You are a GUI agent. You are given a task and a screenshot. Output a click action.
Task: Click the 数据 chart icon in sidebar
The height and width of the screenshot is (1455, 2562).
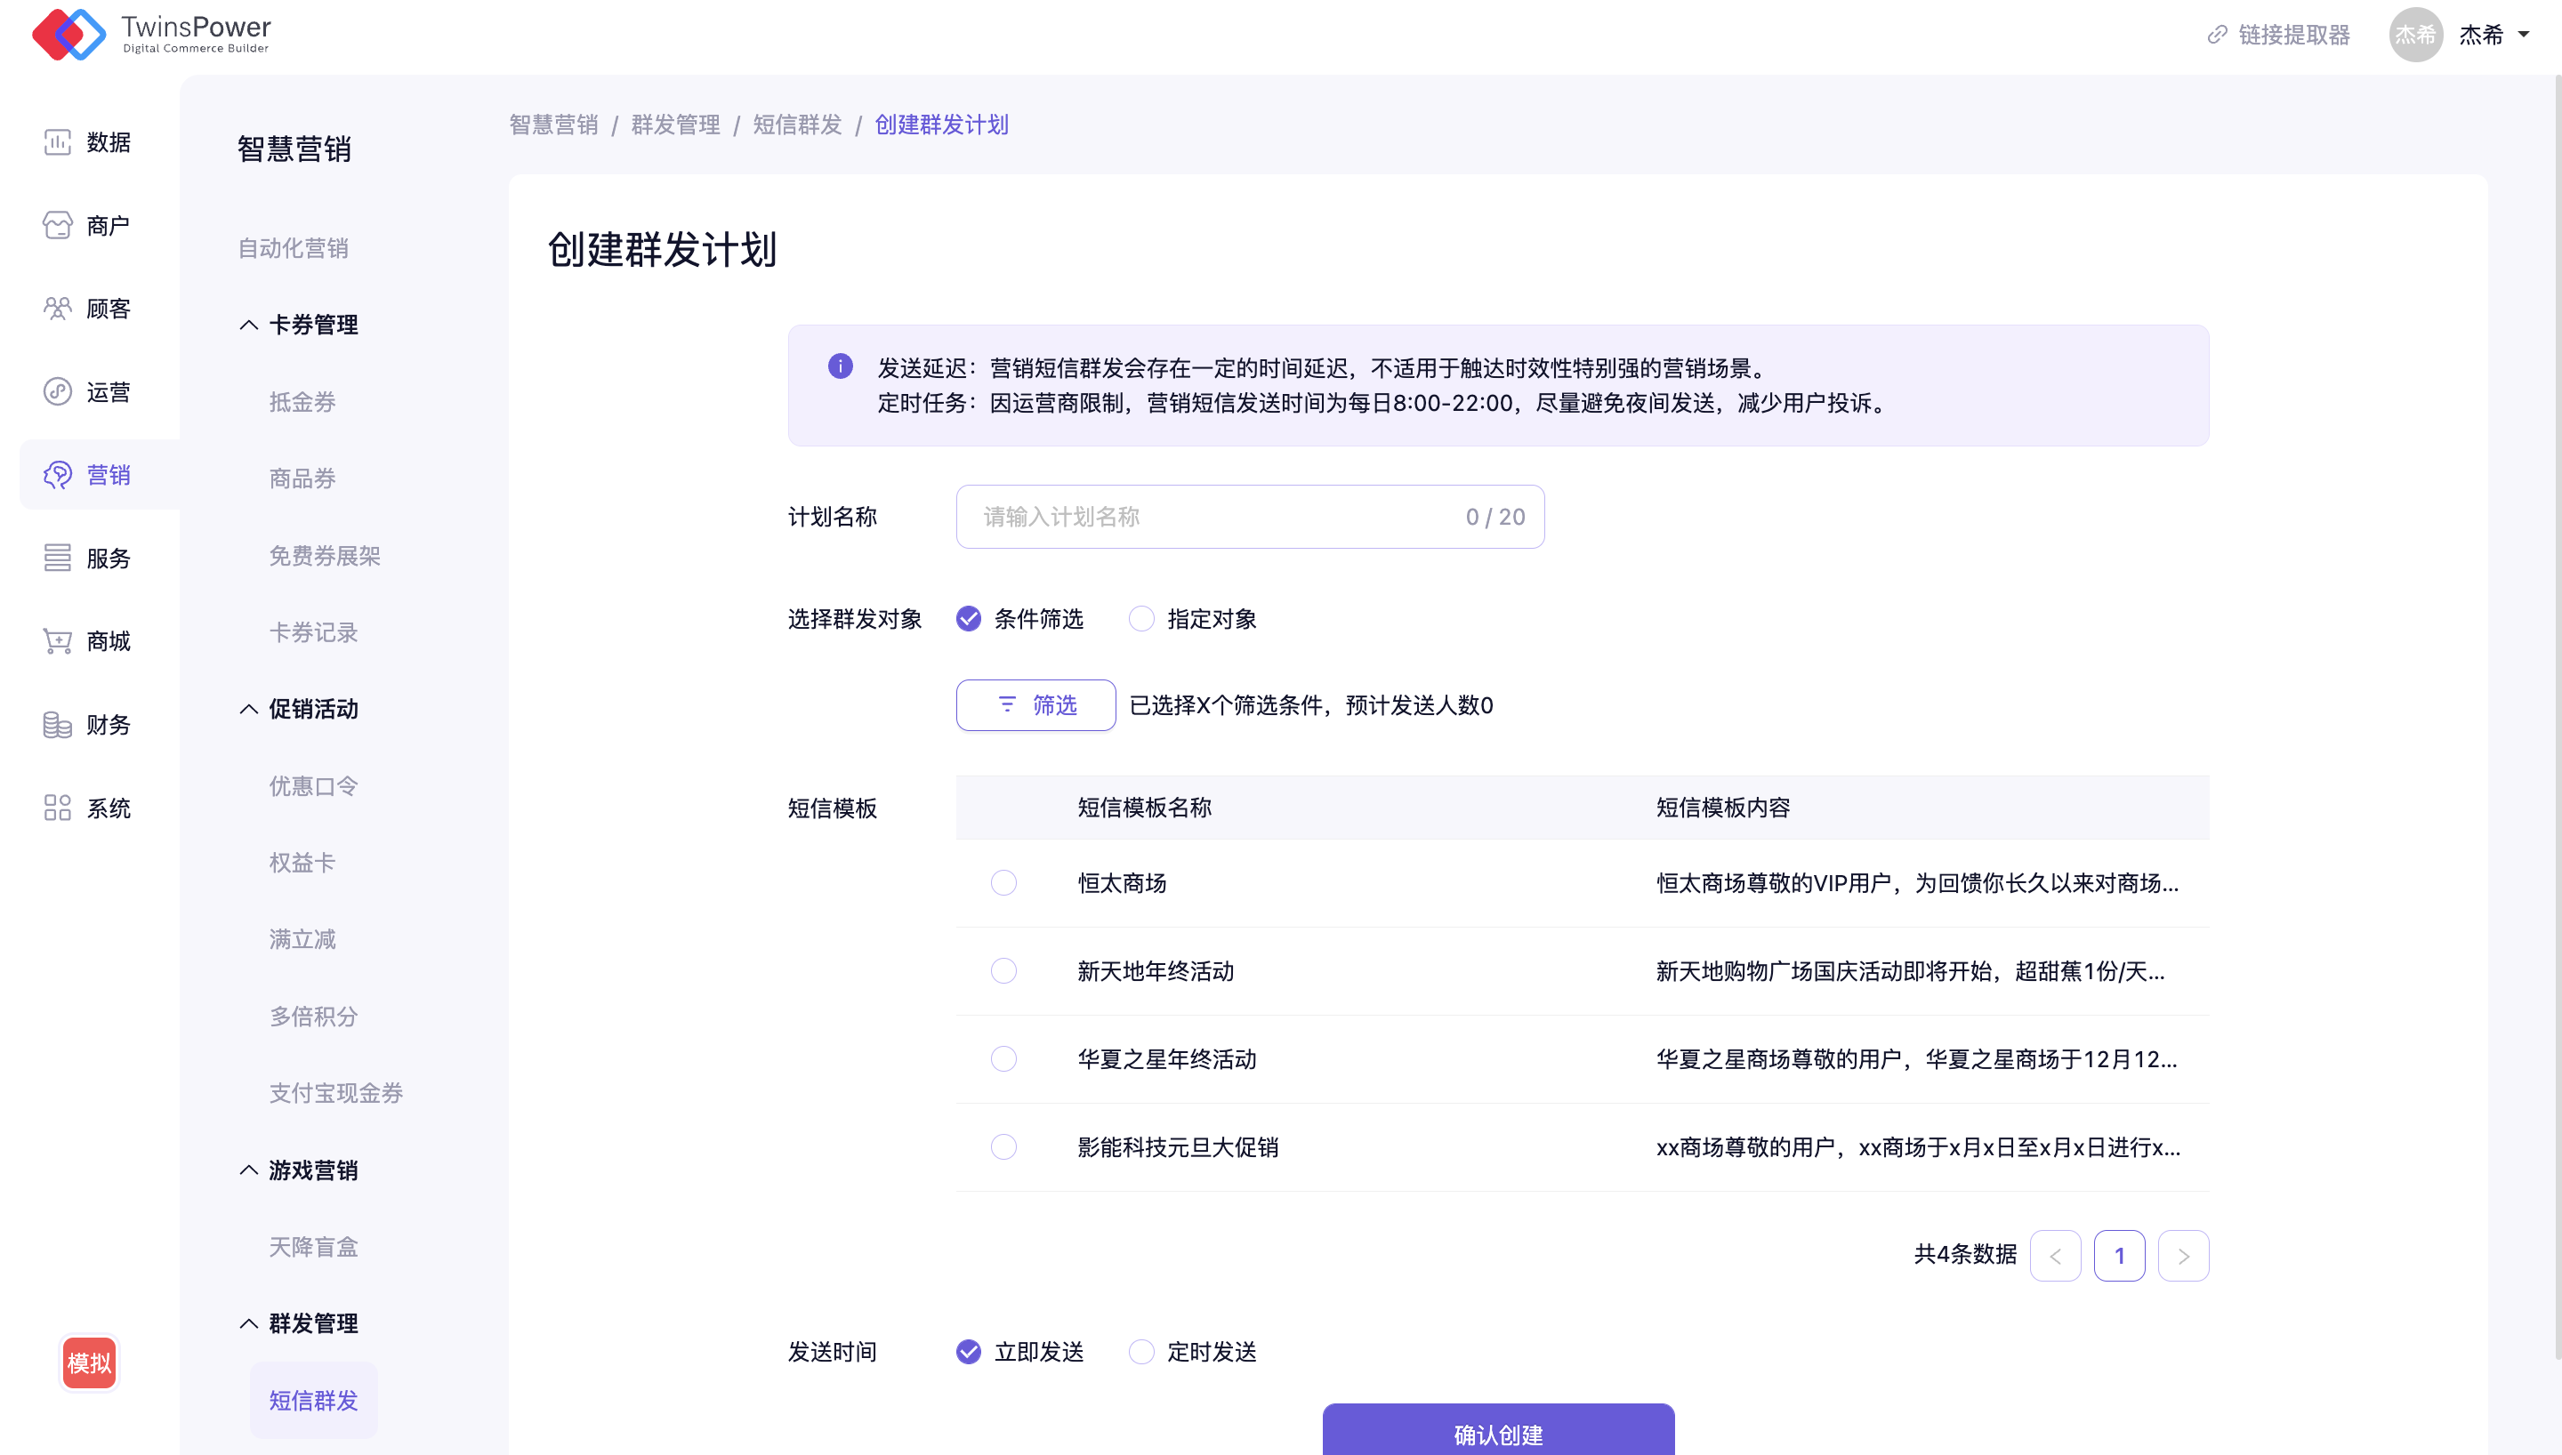click(57, 142)
